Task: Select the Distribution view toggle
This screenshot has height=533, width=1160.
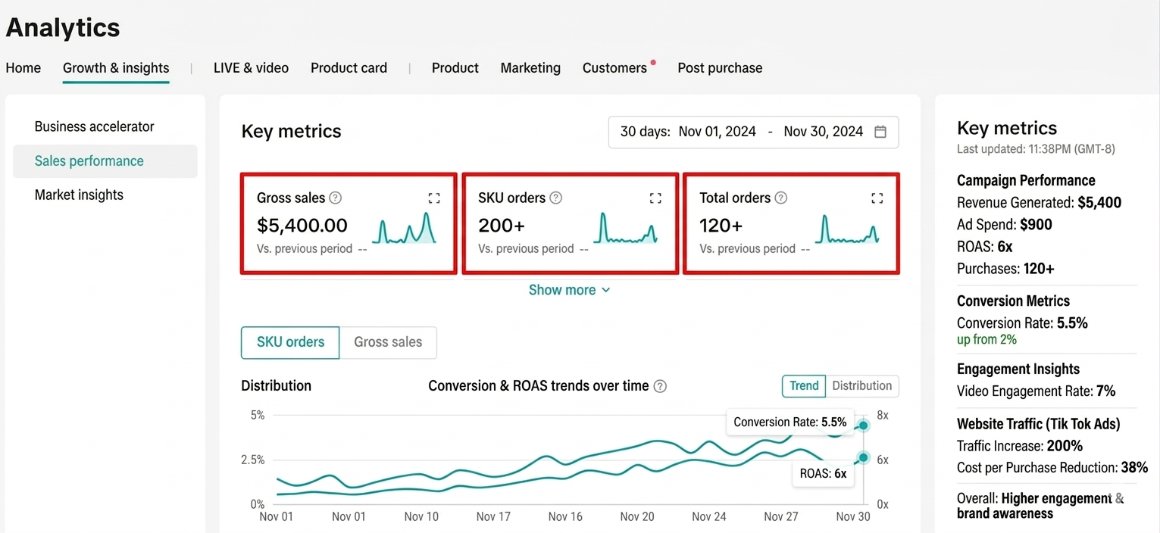Action: (861, 385)
